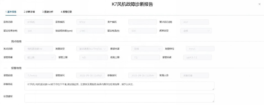The width and height of the screenshot is (264, 105).
Task: Click the 报警信息 section heading
Action: coord(16,68)
